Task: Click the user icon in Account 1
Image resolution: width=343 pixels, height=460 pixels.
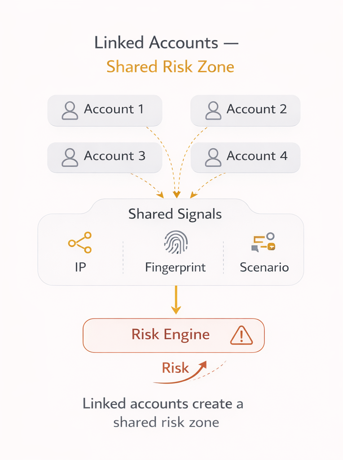Action: pyautogui.click(x=70, y=110)
